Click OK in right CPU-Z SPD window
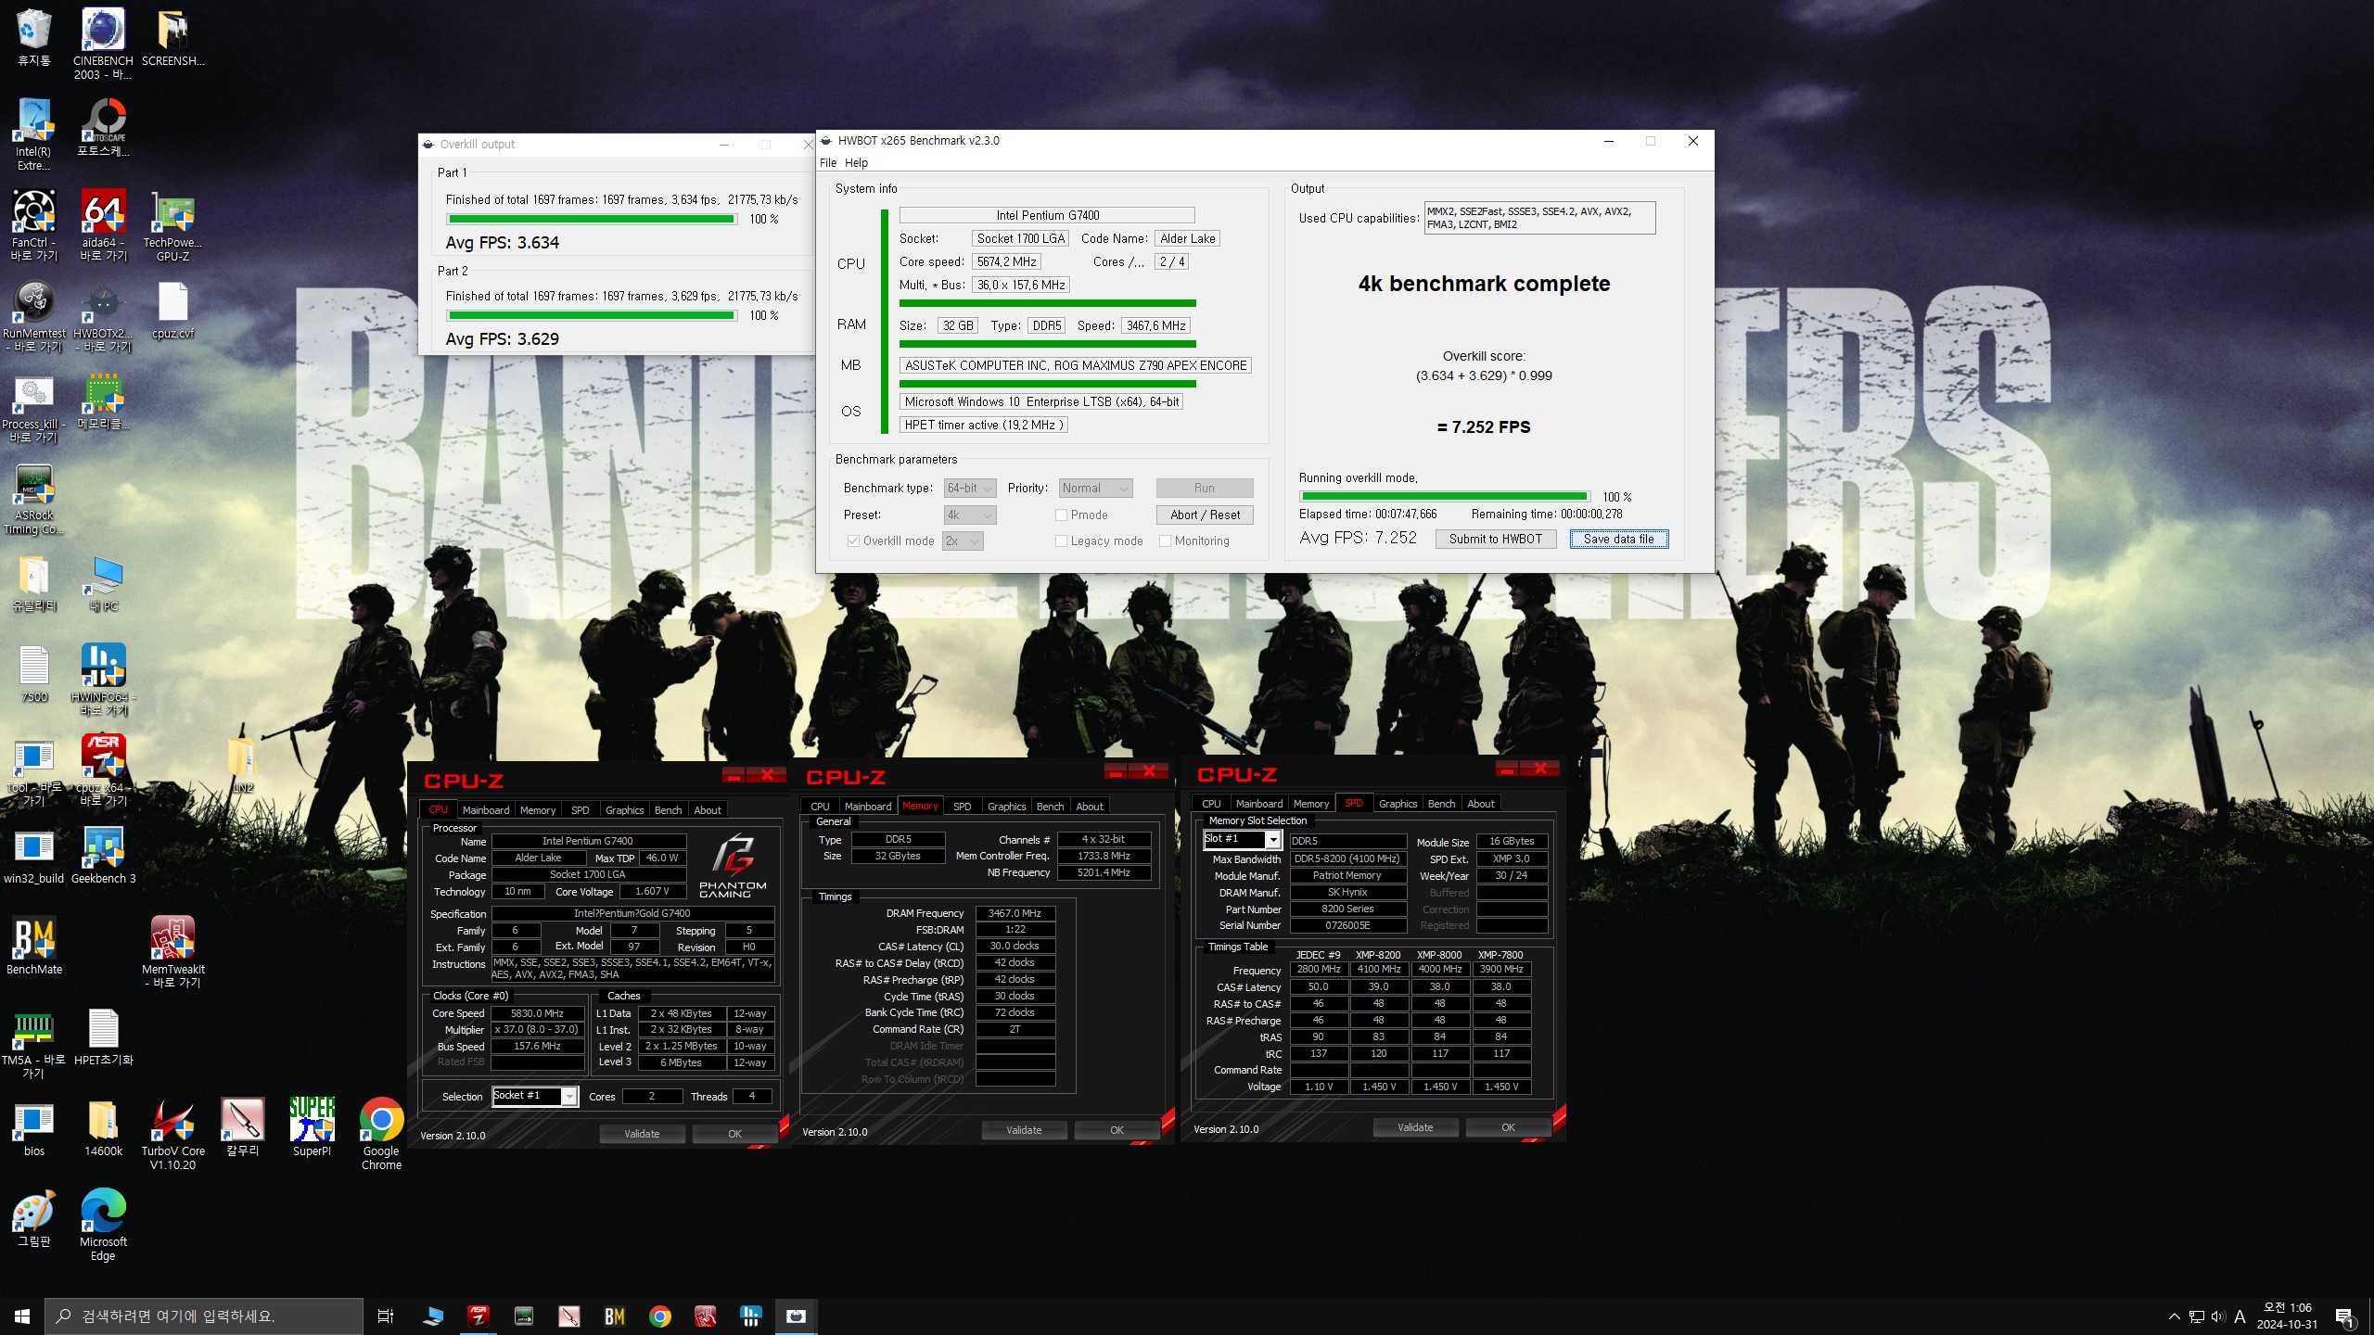2374x1335 pixels. (x=1508, y=1126)
